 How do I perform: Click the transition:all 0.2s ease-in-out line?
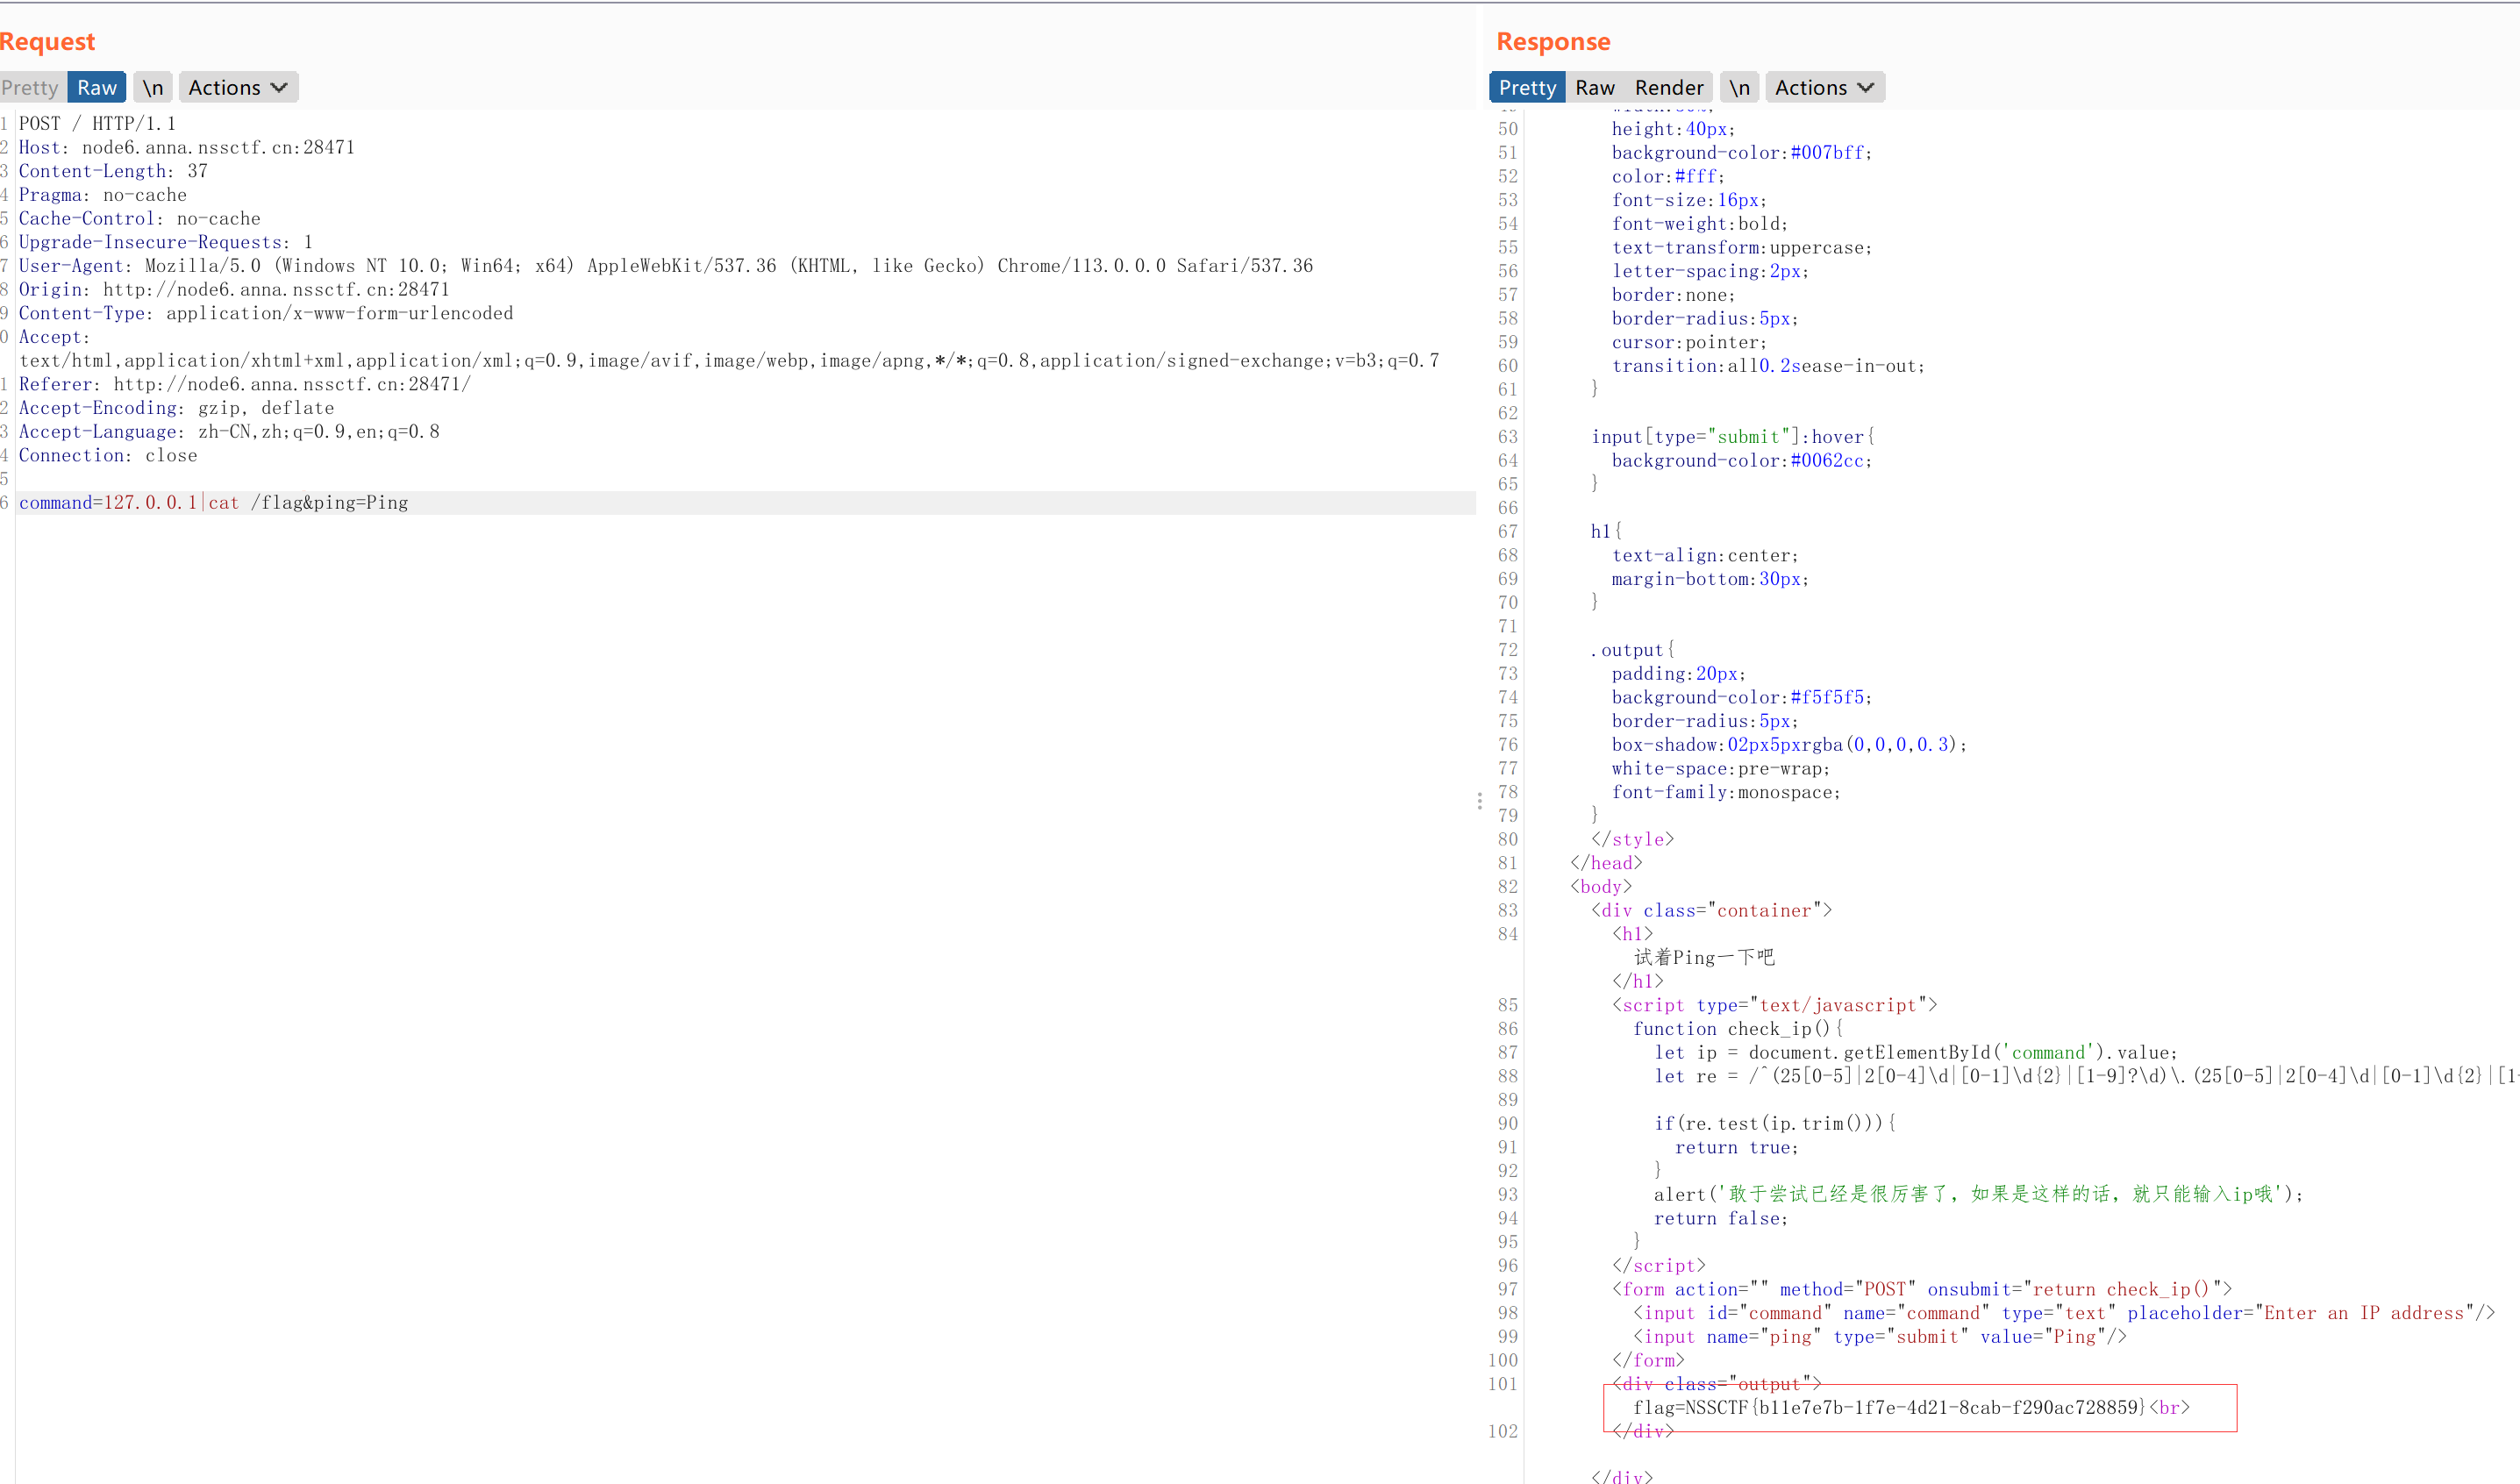click(x=1768, y=367)
